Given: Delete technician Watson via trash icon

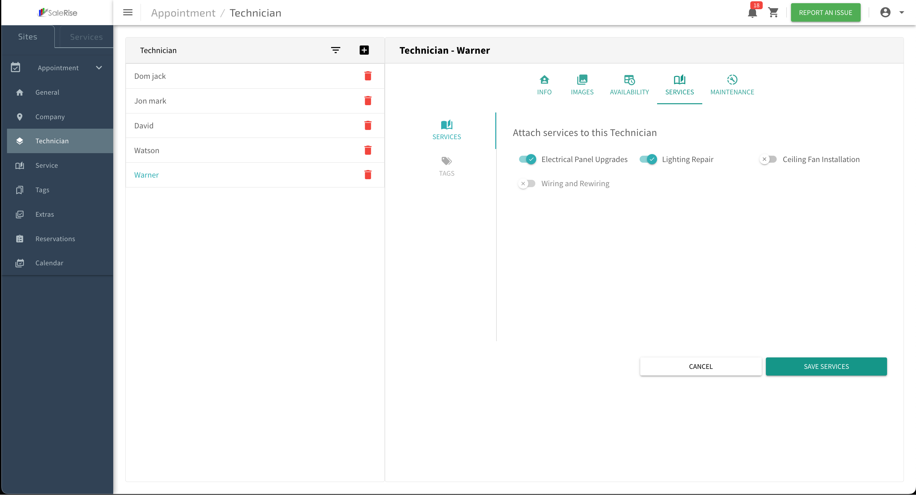Looking at the screenshot, I should [368, 150].
